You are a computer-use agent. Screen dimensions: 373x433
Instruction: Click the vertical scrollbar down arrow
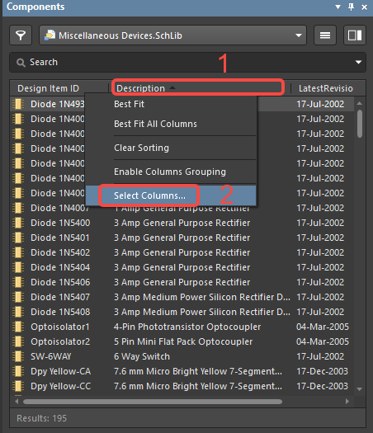pyautogui.click(x=360, y=389)
